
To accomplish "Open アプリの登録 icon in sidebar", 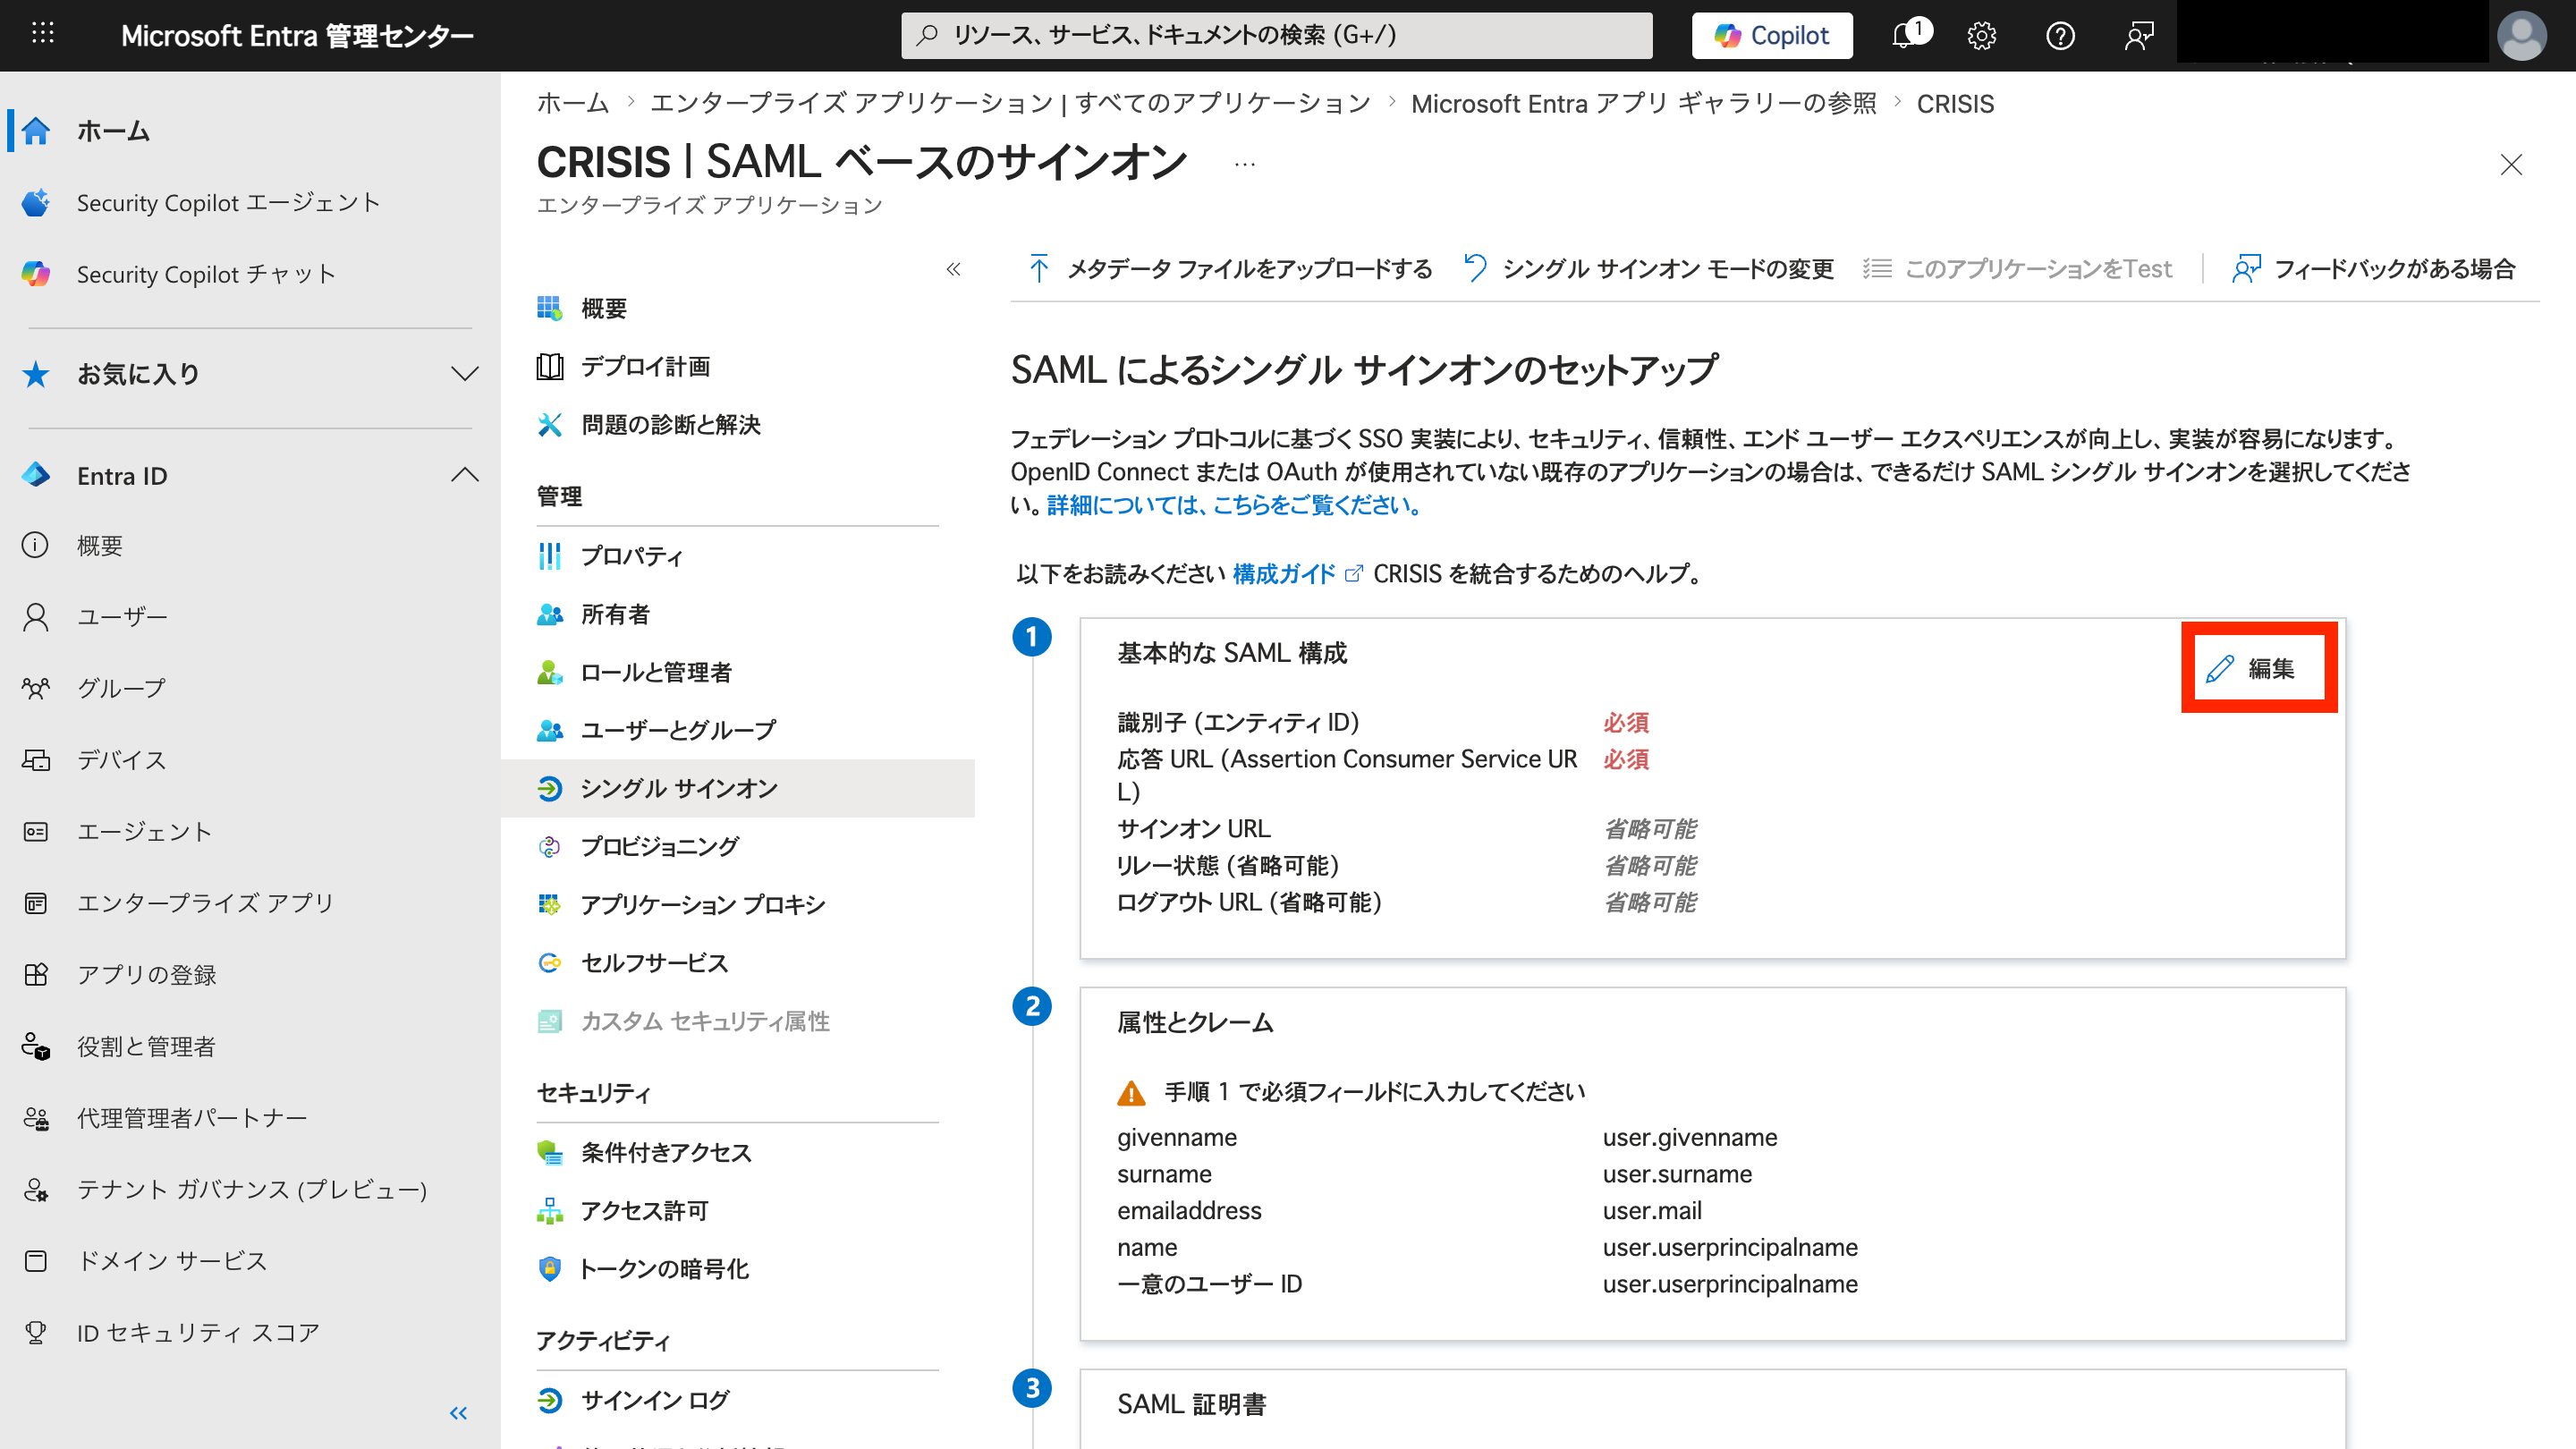I will [x=35, y=975].
